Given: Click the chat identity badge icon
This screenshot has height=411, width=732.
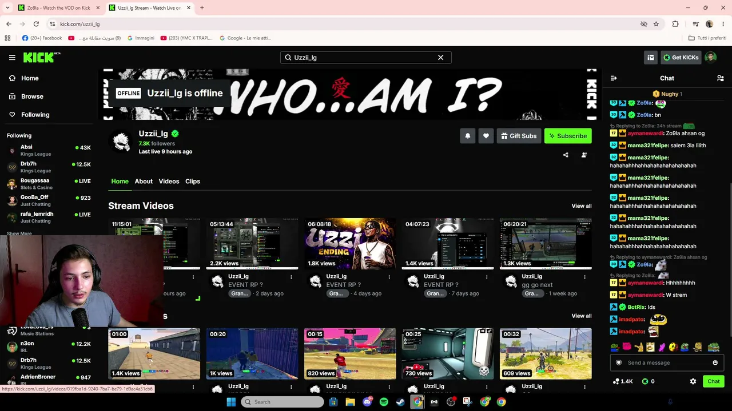Looking at the screenshot, I should point(619,362).
